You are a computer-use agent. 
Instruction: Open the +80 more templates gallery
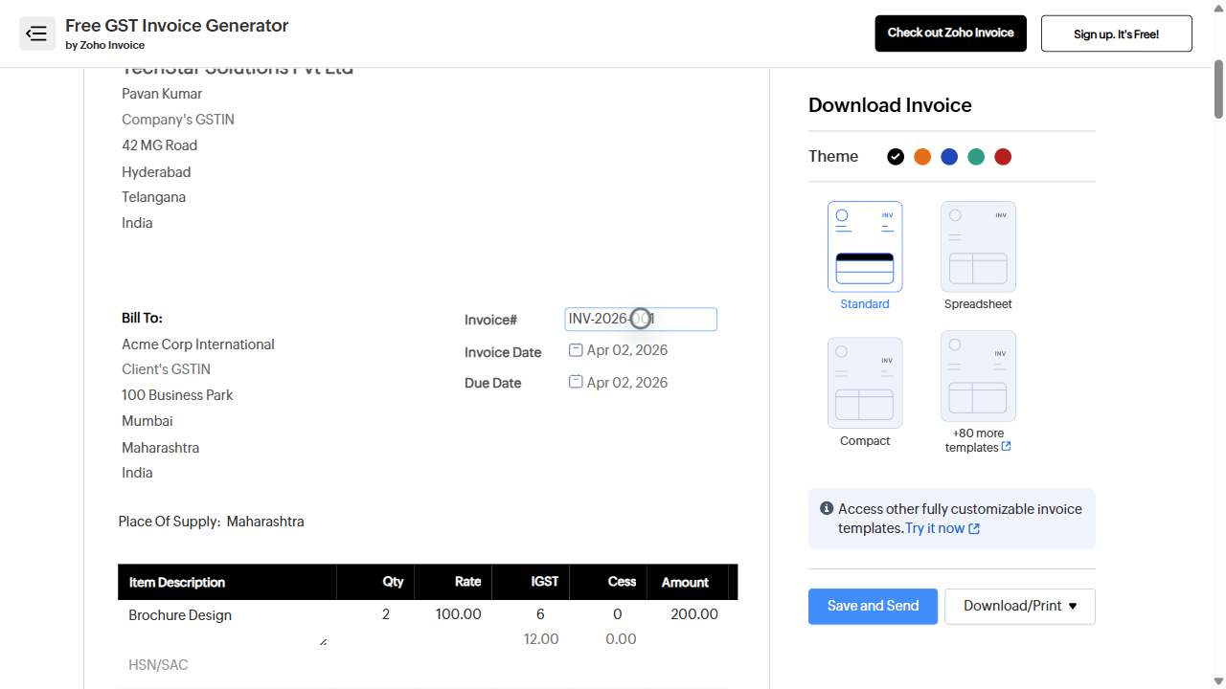pos(978,375)
